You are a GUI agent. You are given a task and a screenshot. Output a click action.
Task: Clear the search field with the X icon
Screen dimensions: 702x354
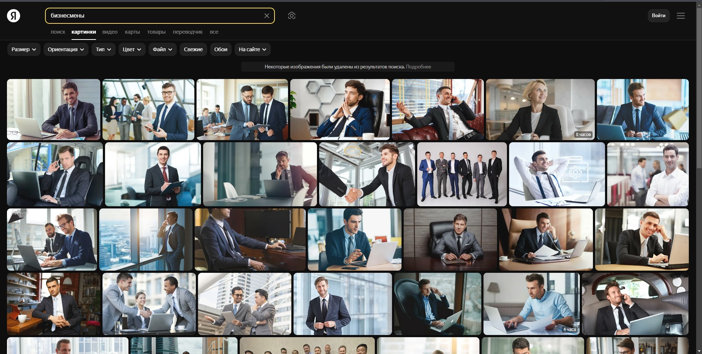pos(266,16)
